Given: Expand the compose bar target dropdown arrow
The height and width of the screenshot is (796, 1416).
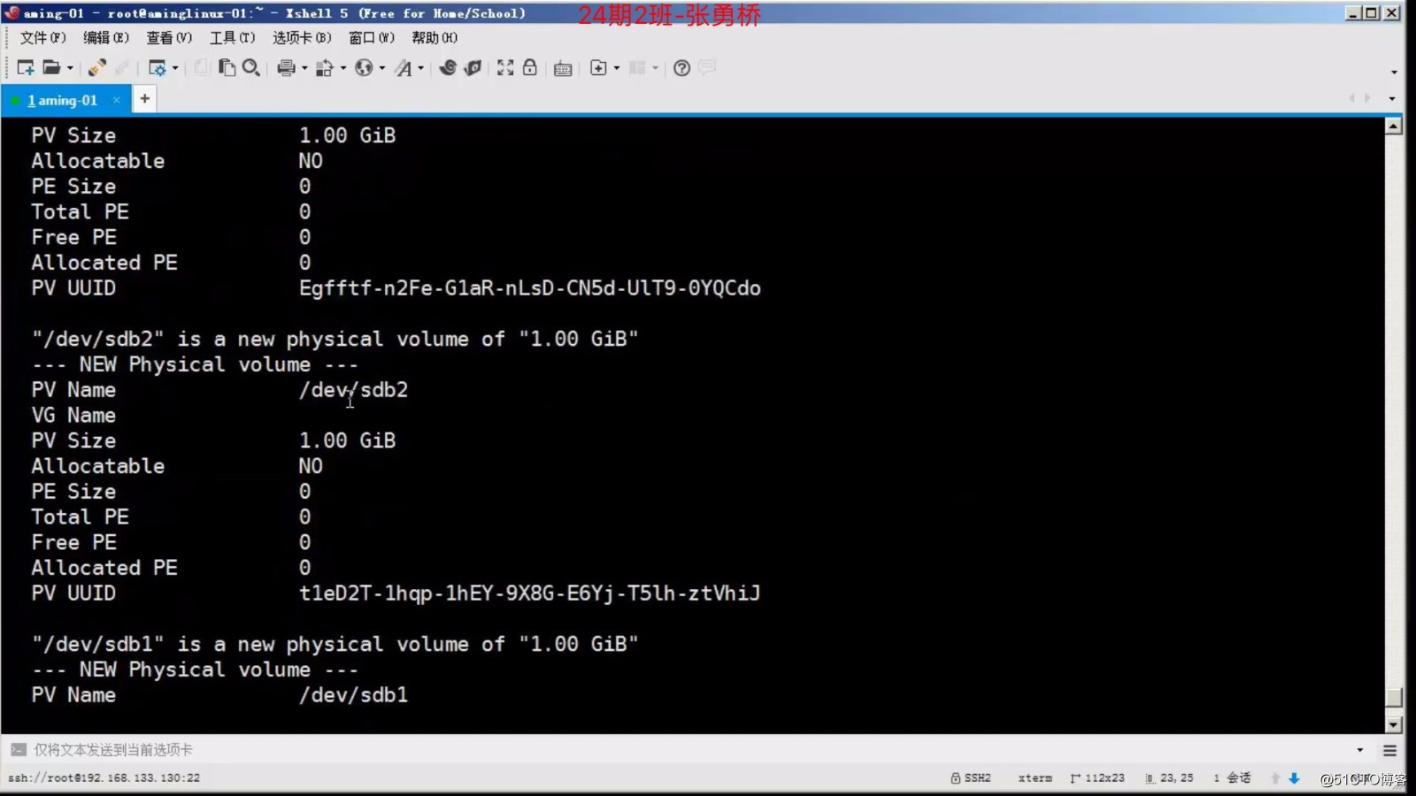Looking at the screenshot, I should pyautogui.click(x=1360, y=750).
